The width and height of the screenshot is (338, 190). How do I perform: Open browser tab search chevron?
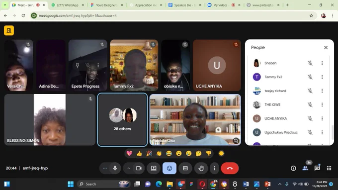pos(5,5)
